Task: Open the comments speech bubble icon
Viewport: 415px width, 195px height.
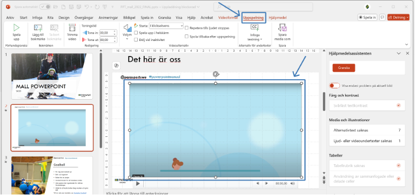Action: point(382,17)
